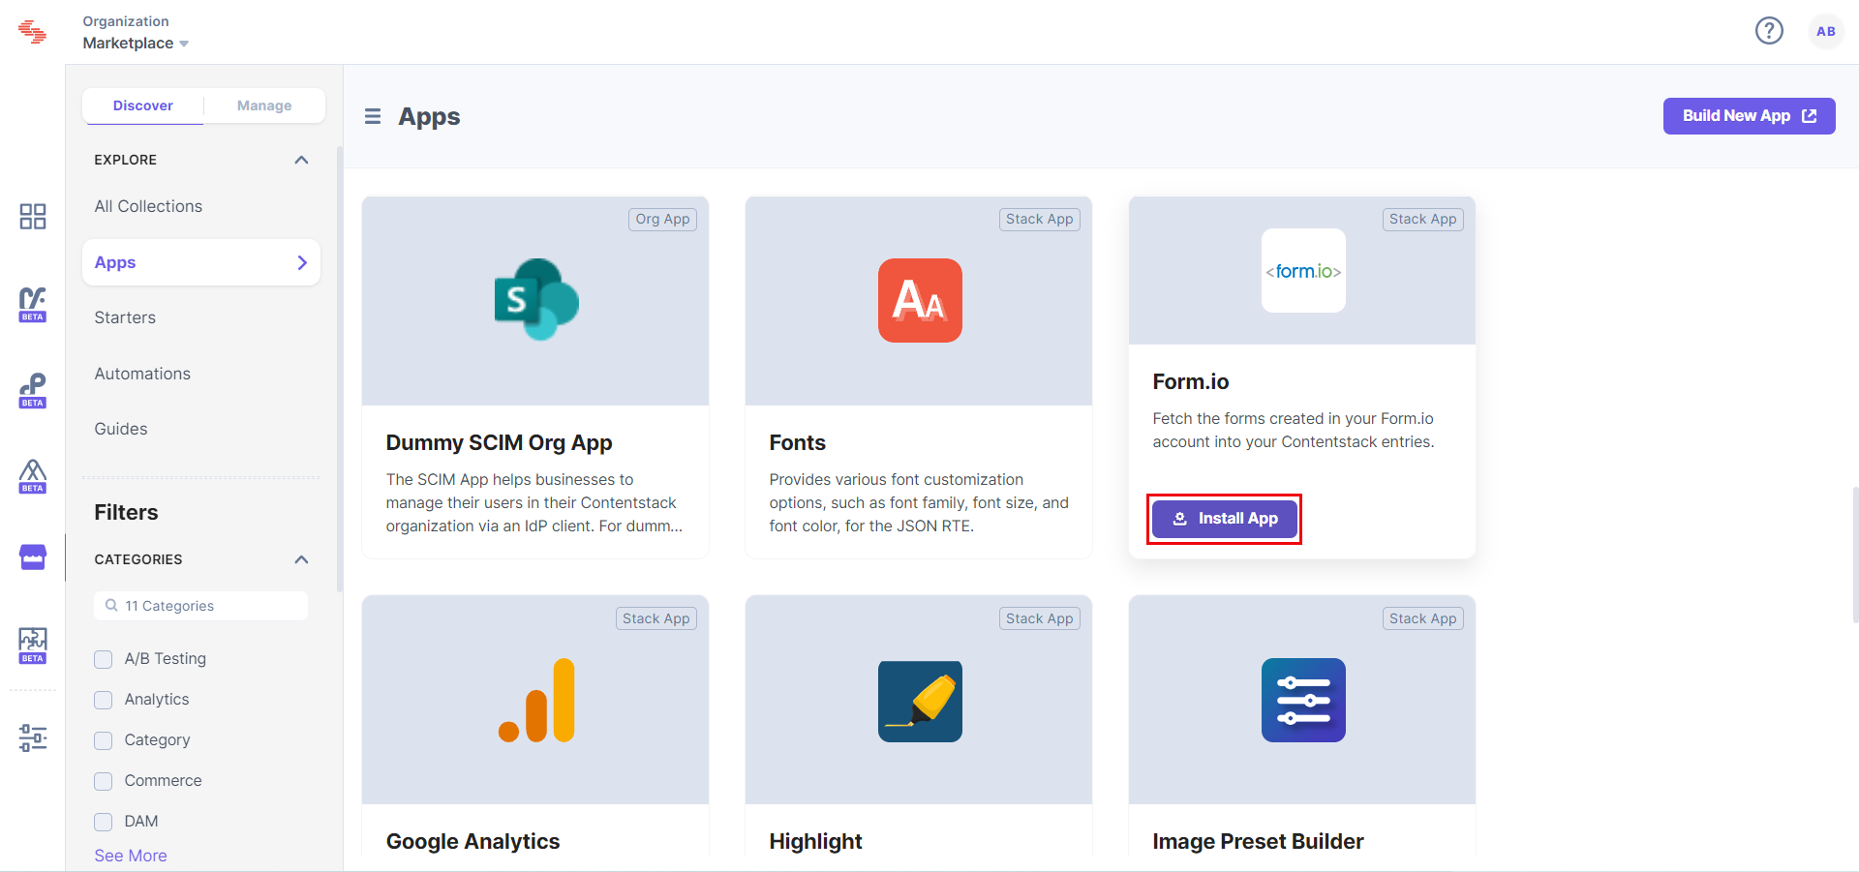This screenshot has height=872, width=1859.
Task: Click the chevron arrow on Apps item
Action: coord(302,262)
